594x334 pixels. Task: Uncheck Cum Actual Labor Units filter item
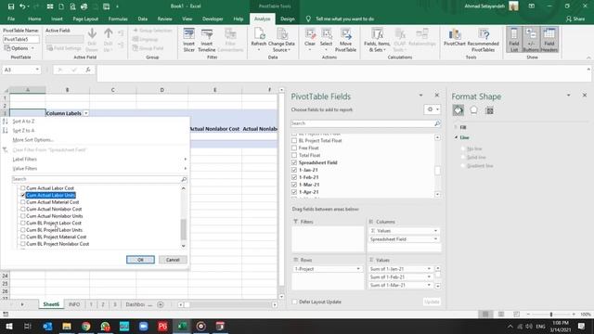(x=22, y=195)
